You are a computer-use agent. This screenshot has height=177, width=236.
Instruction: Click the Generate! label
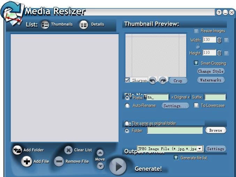pyautogui.click(x=148, y=169)
